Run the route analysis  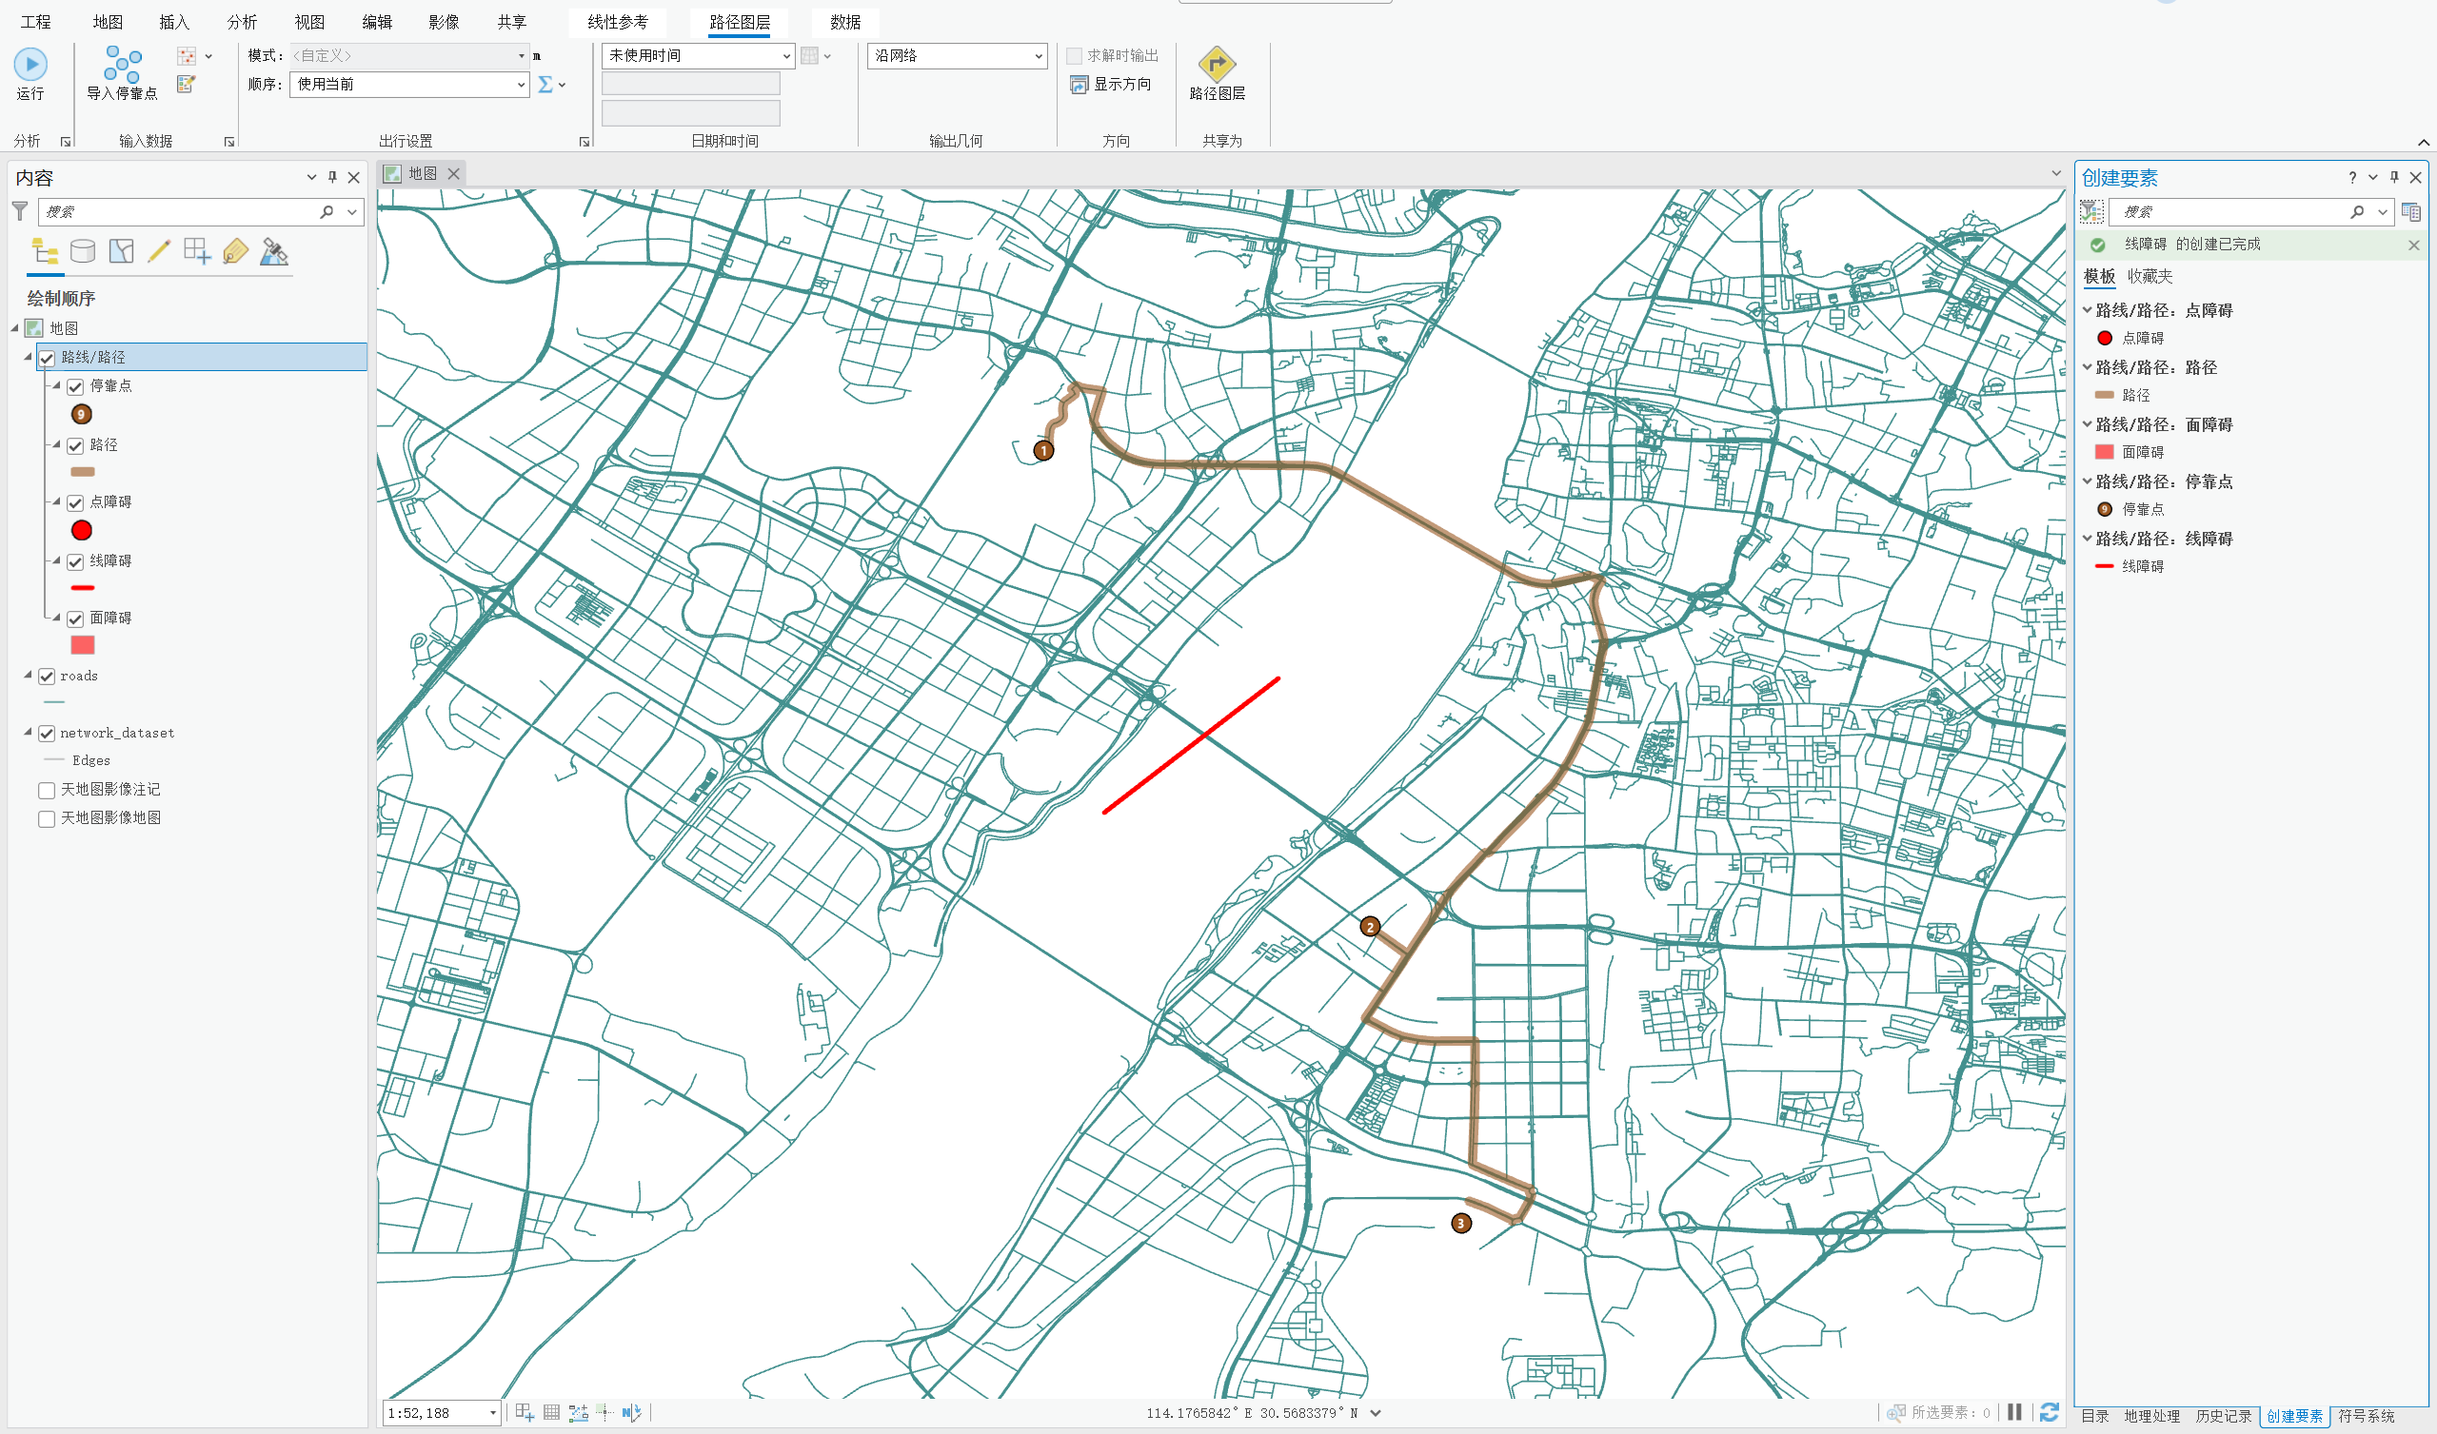pyautogui.click(x=30, y=73)
